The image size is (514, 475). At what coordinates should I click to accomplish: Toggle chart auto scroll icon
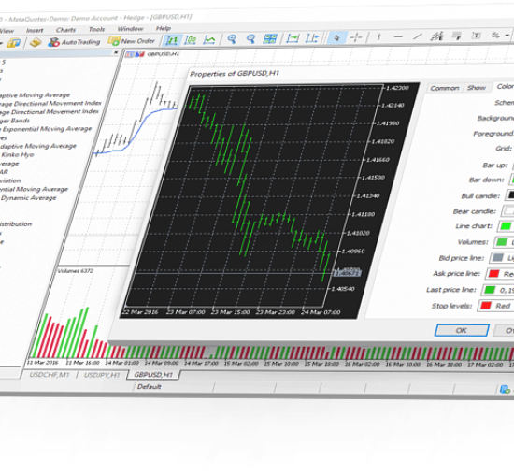(293, 38)
